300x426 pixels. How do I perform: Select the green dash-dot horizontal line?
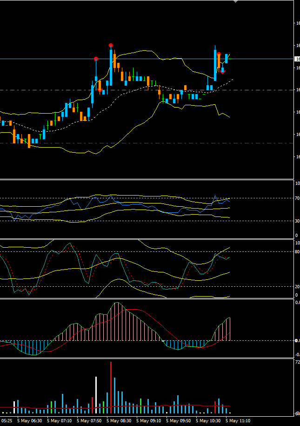coord(147,90)
